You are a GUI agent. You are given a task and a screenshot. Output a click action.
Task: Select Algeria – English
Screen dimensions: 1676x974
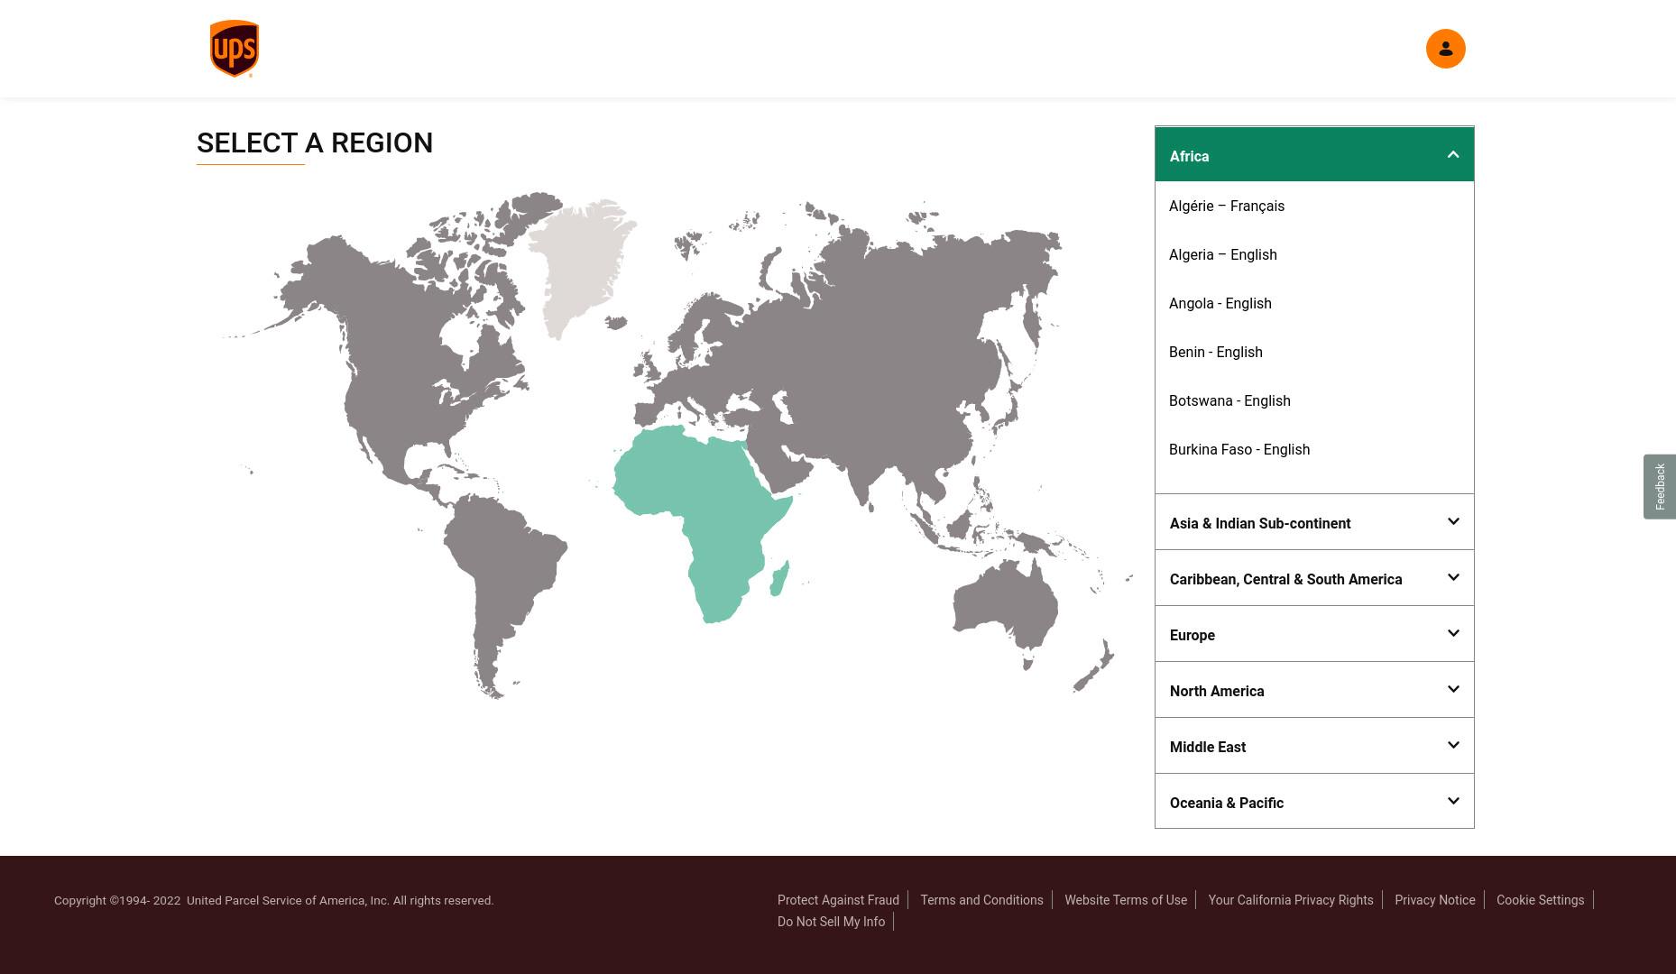(1222, 254)
